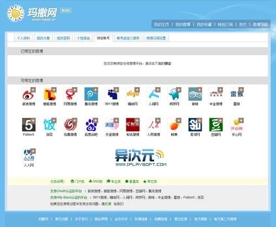Image resolution: width=276 pixels, height=227 pixels.
Task: Select the digu orange logo icon
Action: [132, 94]
